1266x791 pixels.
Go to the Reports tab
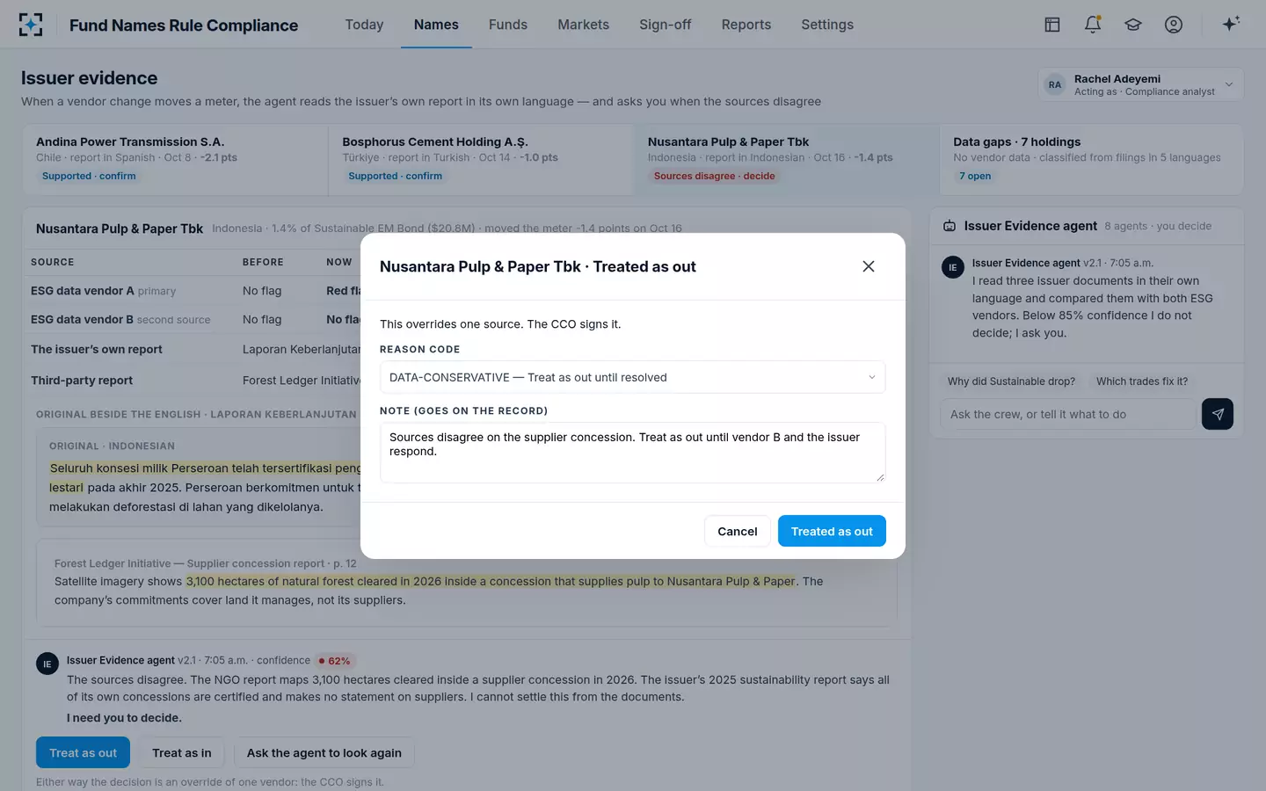pyautogui.click(x=746, y=25)
